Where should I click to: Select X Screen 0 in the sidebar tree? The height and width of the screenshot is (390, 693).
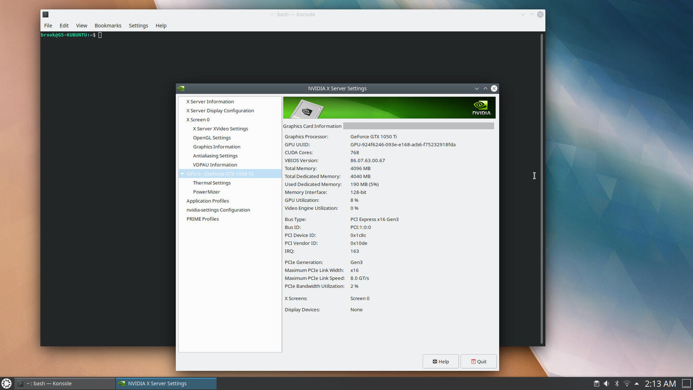[198, 120]
